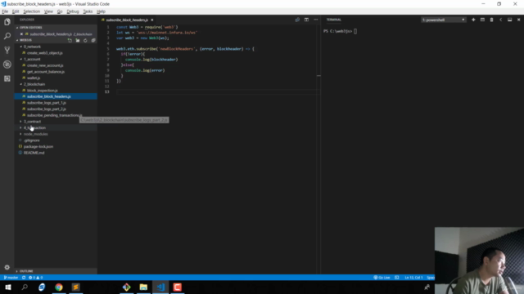The width and height of the screenshot is (524, 294).
Task: Collapse all folders in explorer
Action: pyautogui.click(x=93, y=40)
